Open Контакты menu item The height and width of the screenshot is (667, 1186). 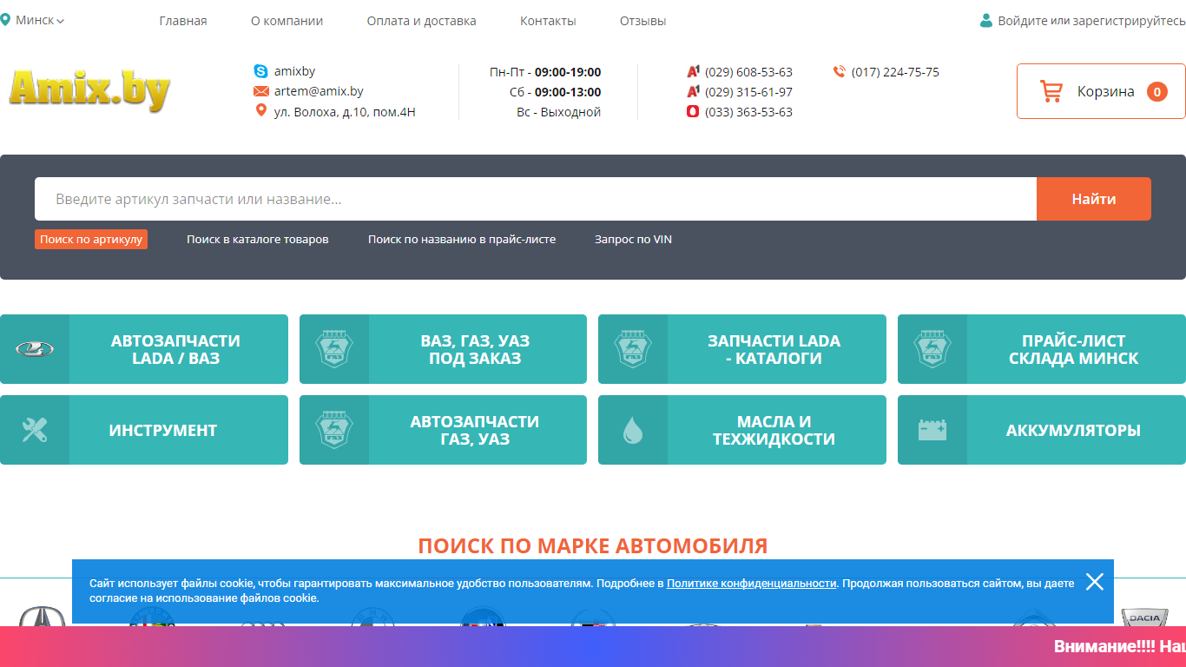[548, 21]
